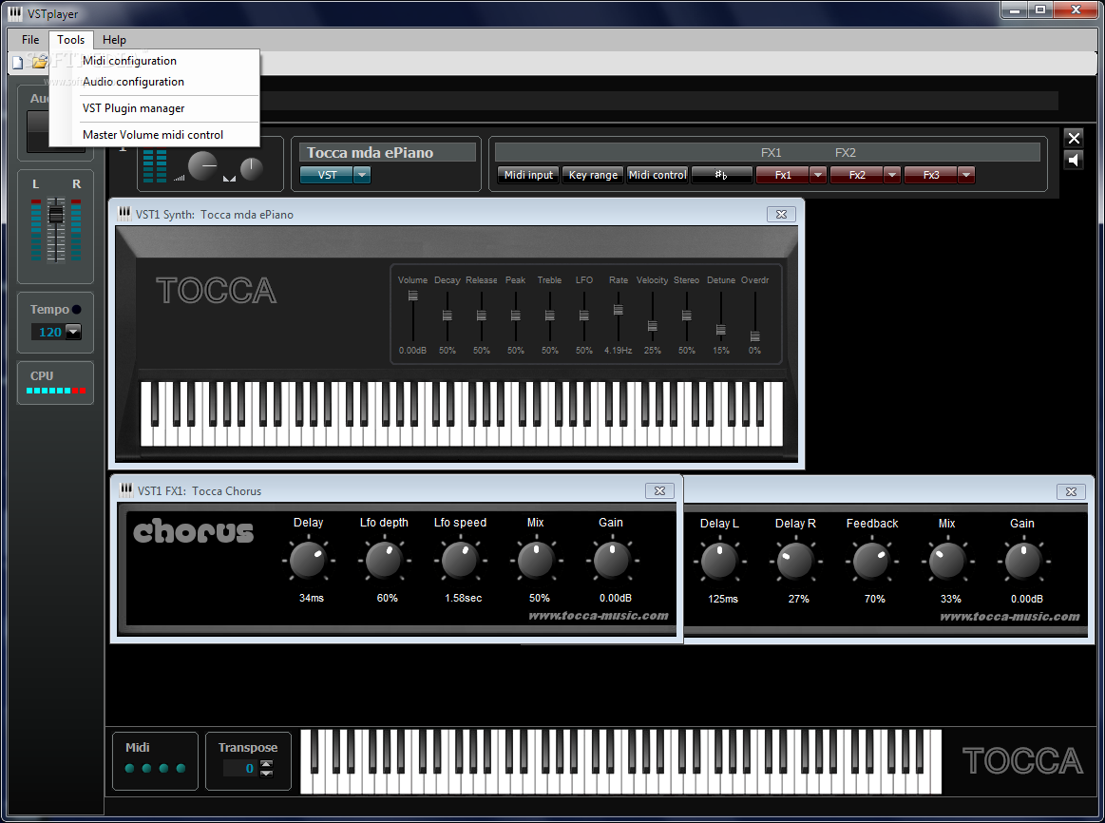The height and width of the screenshot is (823, 1105).
Task: Click the delay plugin Mix knob
Action: pyautogui.click(x=947, y=562)
